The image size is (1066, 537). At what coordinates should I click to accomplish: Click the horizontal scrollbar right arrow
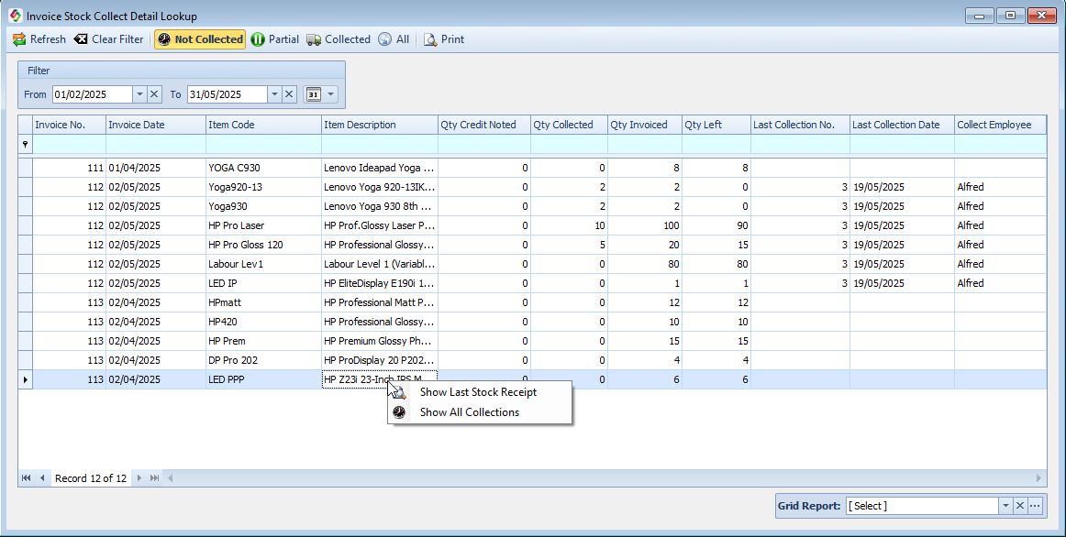point(1038,478)
